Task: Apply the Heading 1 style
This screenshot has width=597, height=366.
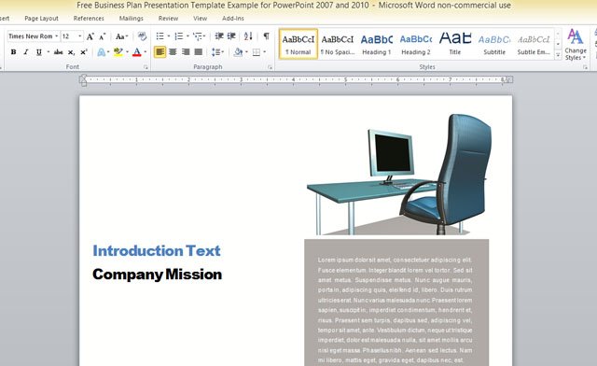Action: (x=377, y=44)
